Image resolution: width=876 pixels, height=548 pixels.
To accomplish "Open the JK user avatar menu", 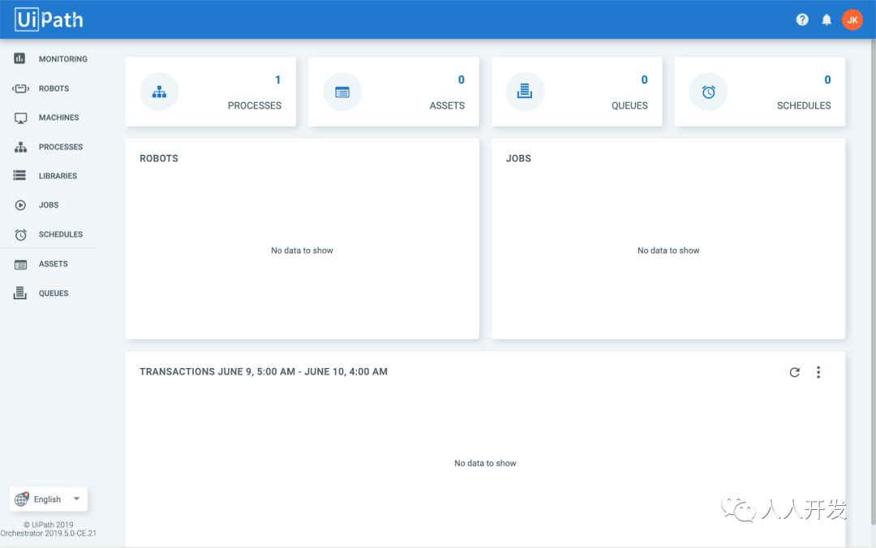I will [852, 20].
